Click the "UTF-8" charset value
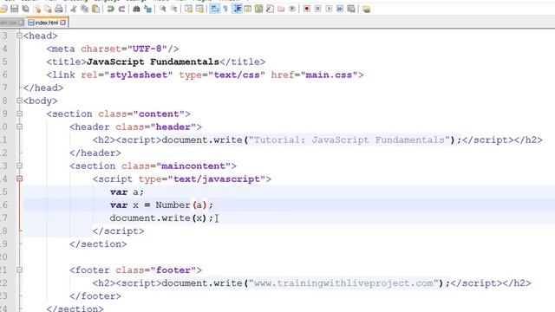Viewport: 555px width, 312px height. (147, 49)
